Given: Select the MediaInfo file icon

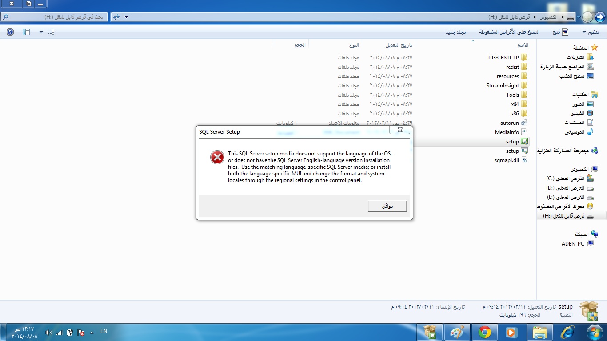Looking at the screenshot, I should [x=524, y=132].
